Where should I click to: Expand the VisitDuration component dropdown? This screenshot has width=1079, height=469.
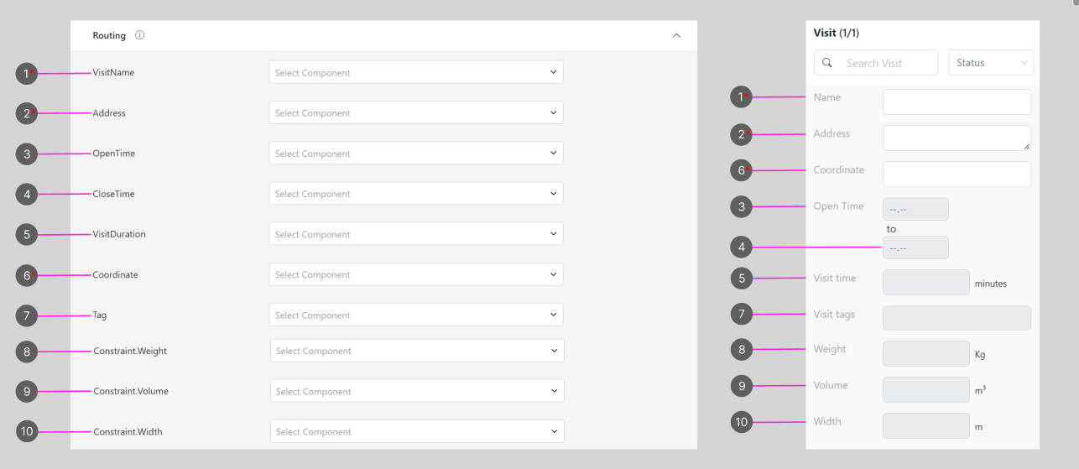click(416, 234)
